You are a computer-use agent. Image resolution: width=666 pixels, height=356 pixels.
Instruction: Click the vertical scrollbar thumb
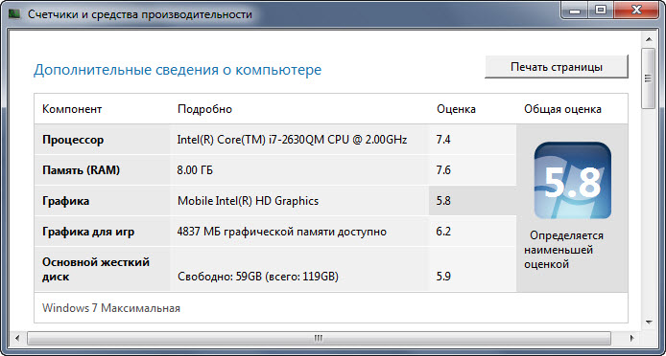click(x=648, y=78)
